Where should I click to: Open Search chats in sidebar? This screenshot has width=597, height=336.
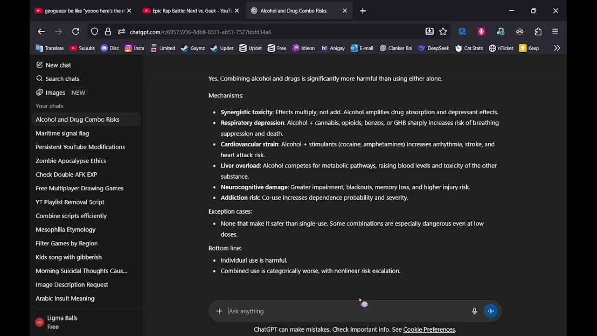point(86,79)
